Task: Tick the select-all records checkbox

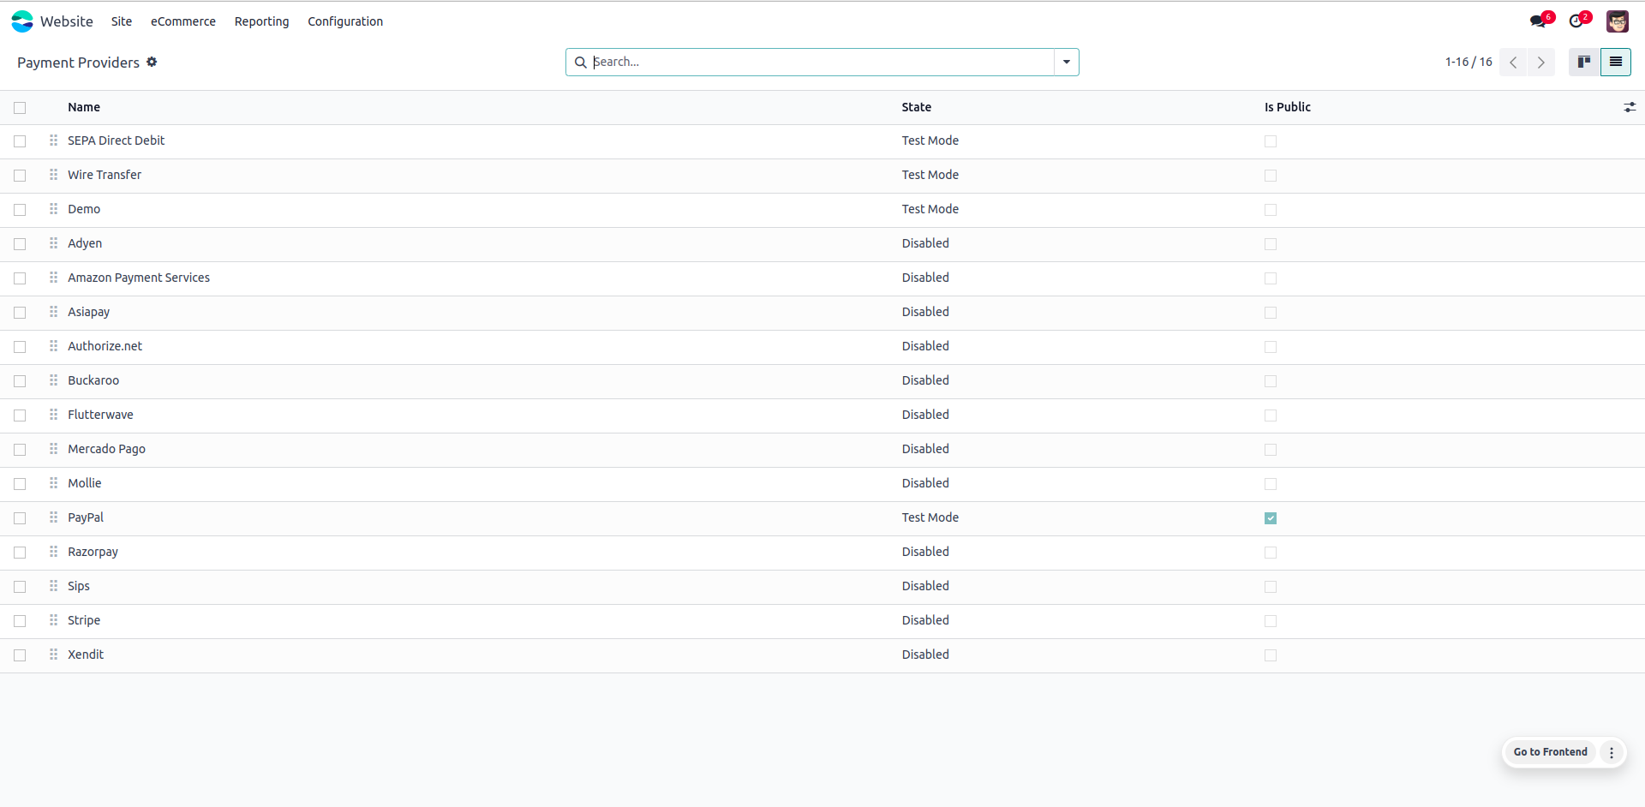Action: click(x=20, y=108)
